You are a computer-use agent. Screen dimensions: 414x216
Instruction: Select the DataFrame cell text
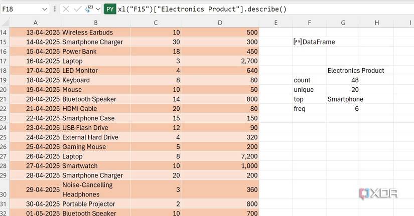pos(319,42)
